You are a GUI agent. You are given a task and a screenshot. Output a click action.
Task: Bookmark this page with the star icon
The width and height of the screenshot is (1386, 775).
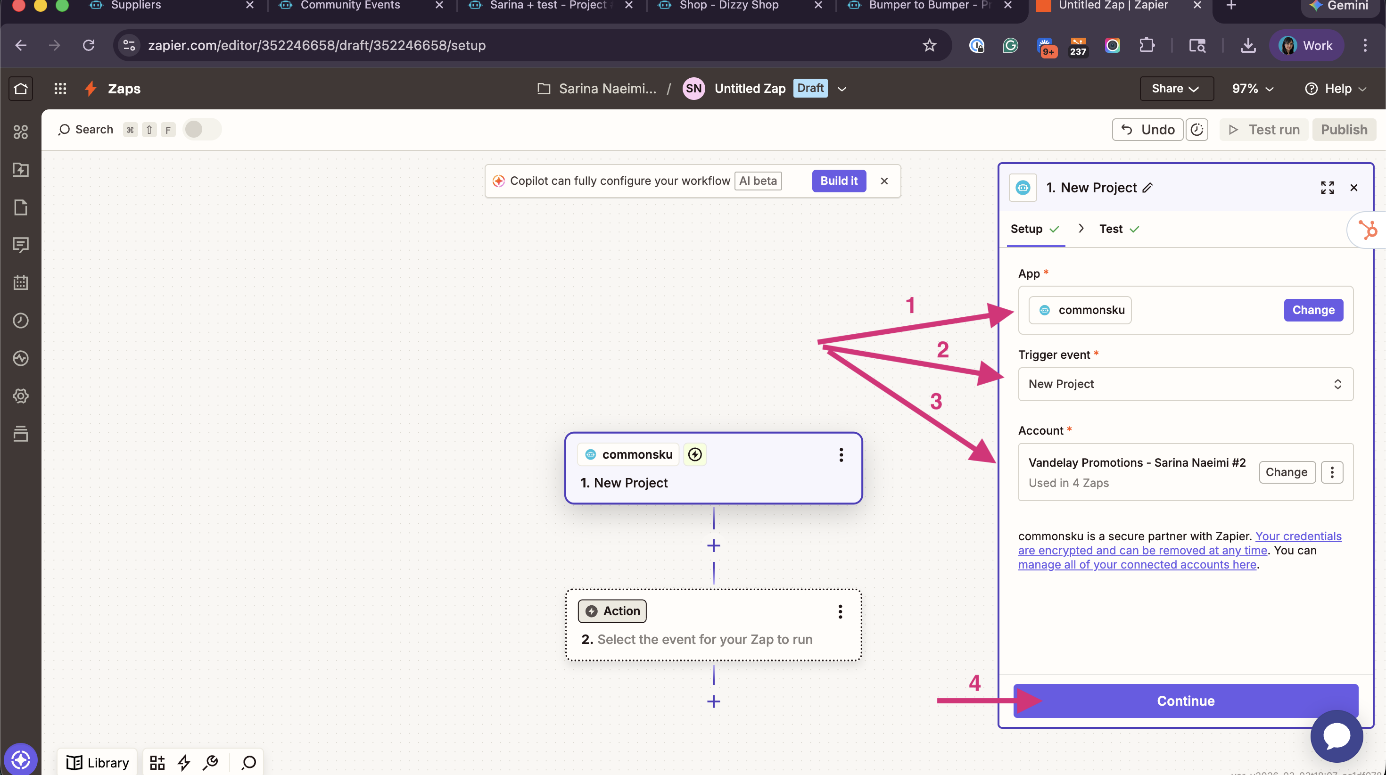click(929, 45)
